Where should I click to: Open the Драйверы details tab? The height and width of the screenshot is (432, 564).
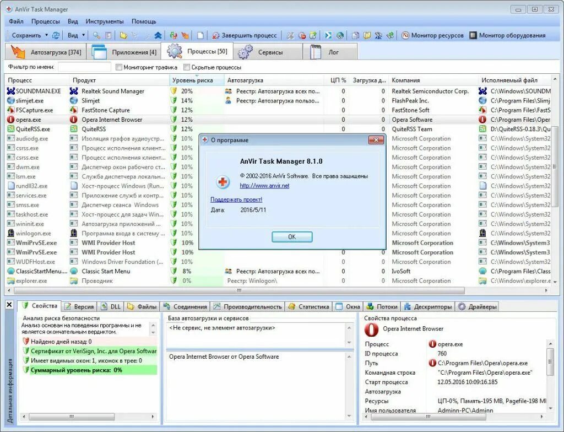(x=478, y=307)
